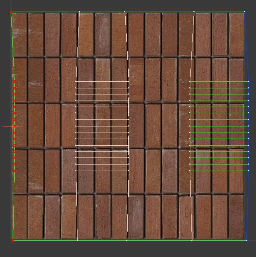Click the bottommost white horizontal ladder edge
This screenshot has height=257, width=256.
click(x=102, y=171)
